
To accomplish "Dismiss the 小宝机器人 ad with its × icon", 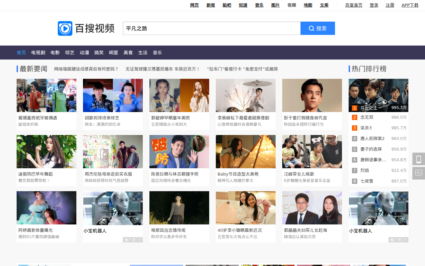I will [x=140, y=239].
